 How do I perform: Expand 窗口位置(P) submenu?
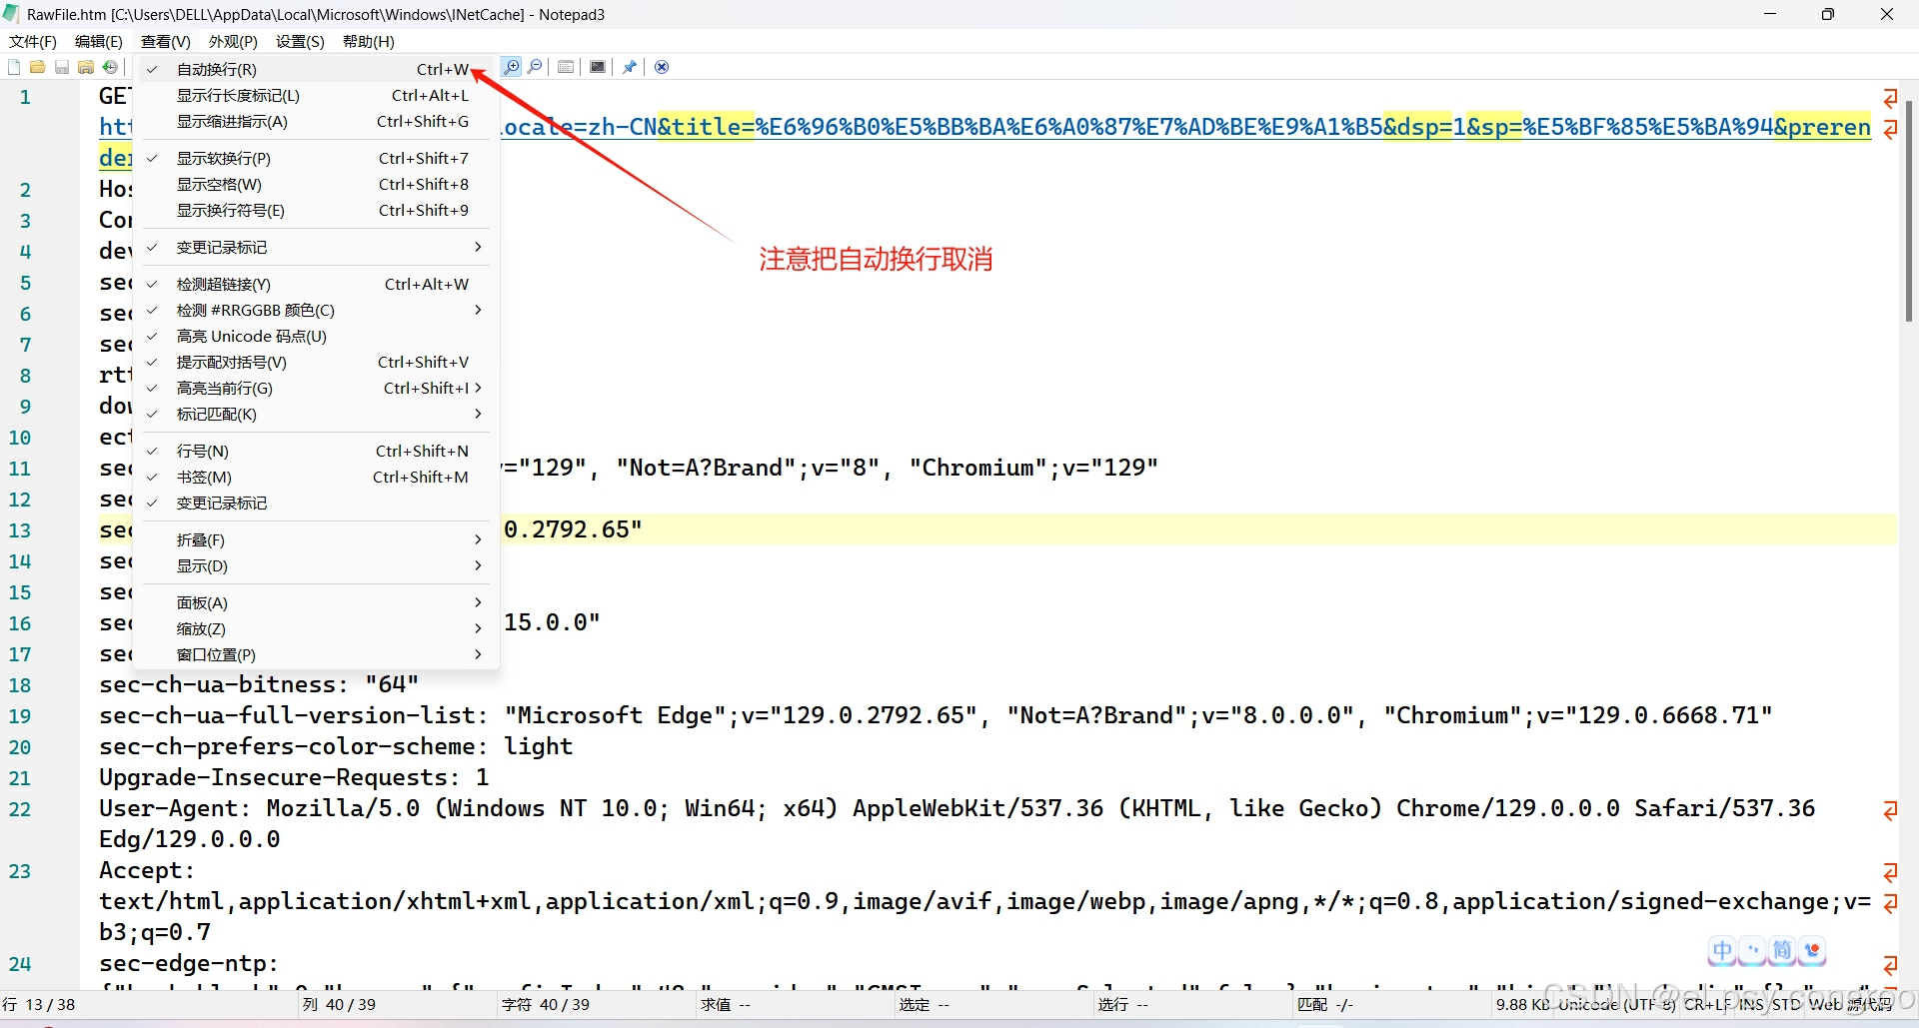[316, 654]
